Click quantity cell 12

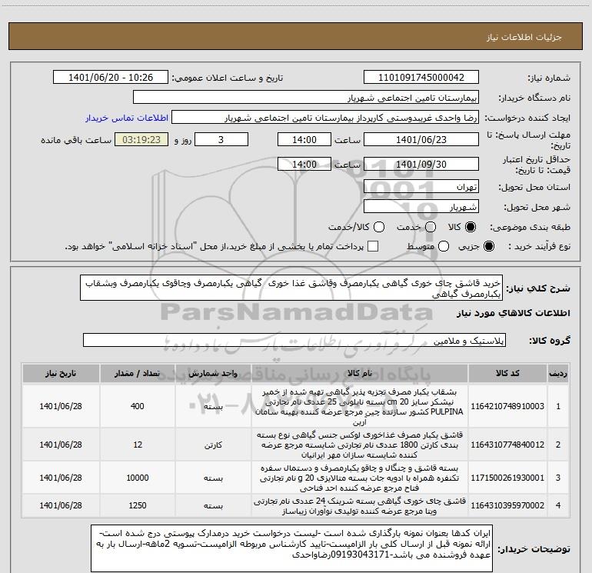(x=138, y=445)
